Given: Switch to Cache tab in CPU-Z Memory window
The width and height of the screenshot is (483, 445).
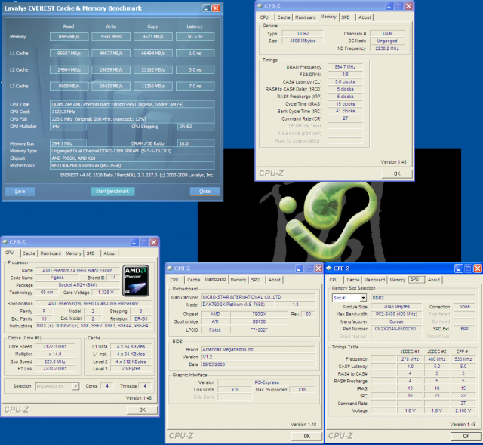Looking at the screenshot, I should click(x=284, y=17).
